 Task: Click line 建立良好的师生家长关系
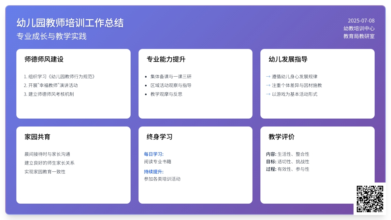50,163
